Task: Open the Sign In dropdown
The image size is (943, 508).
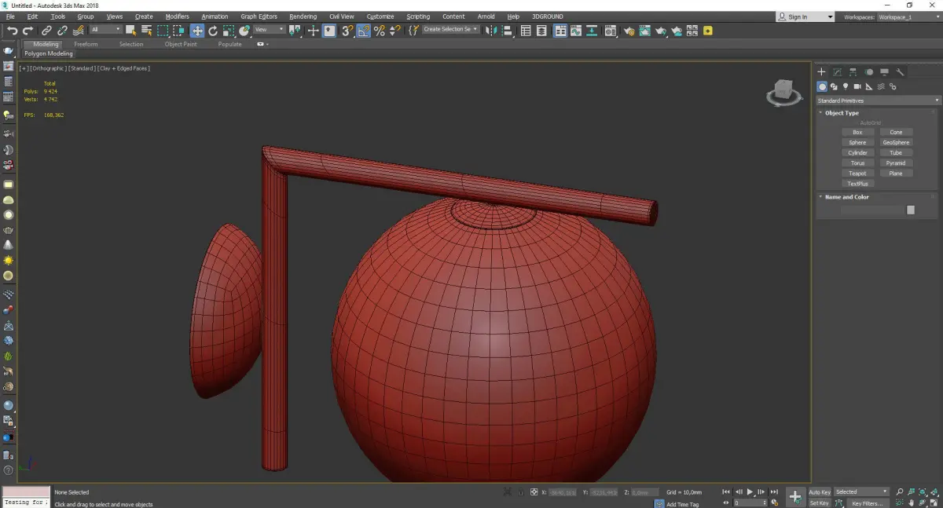Action: [x=805, y=16]
